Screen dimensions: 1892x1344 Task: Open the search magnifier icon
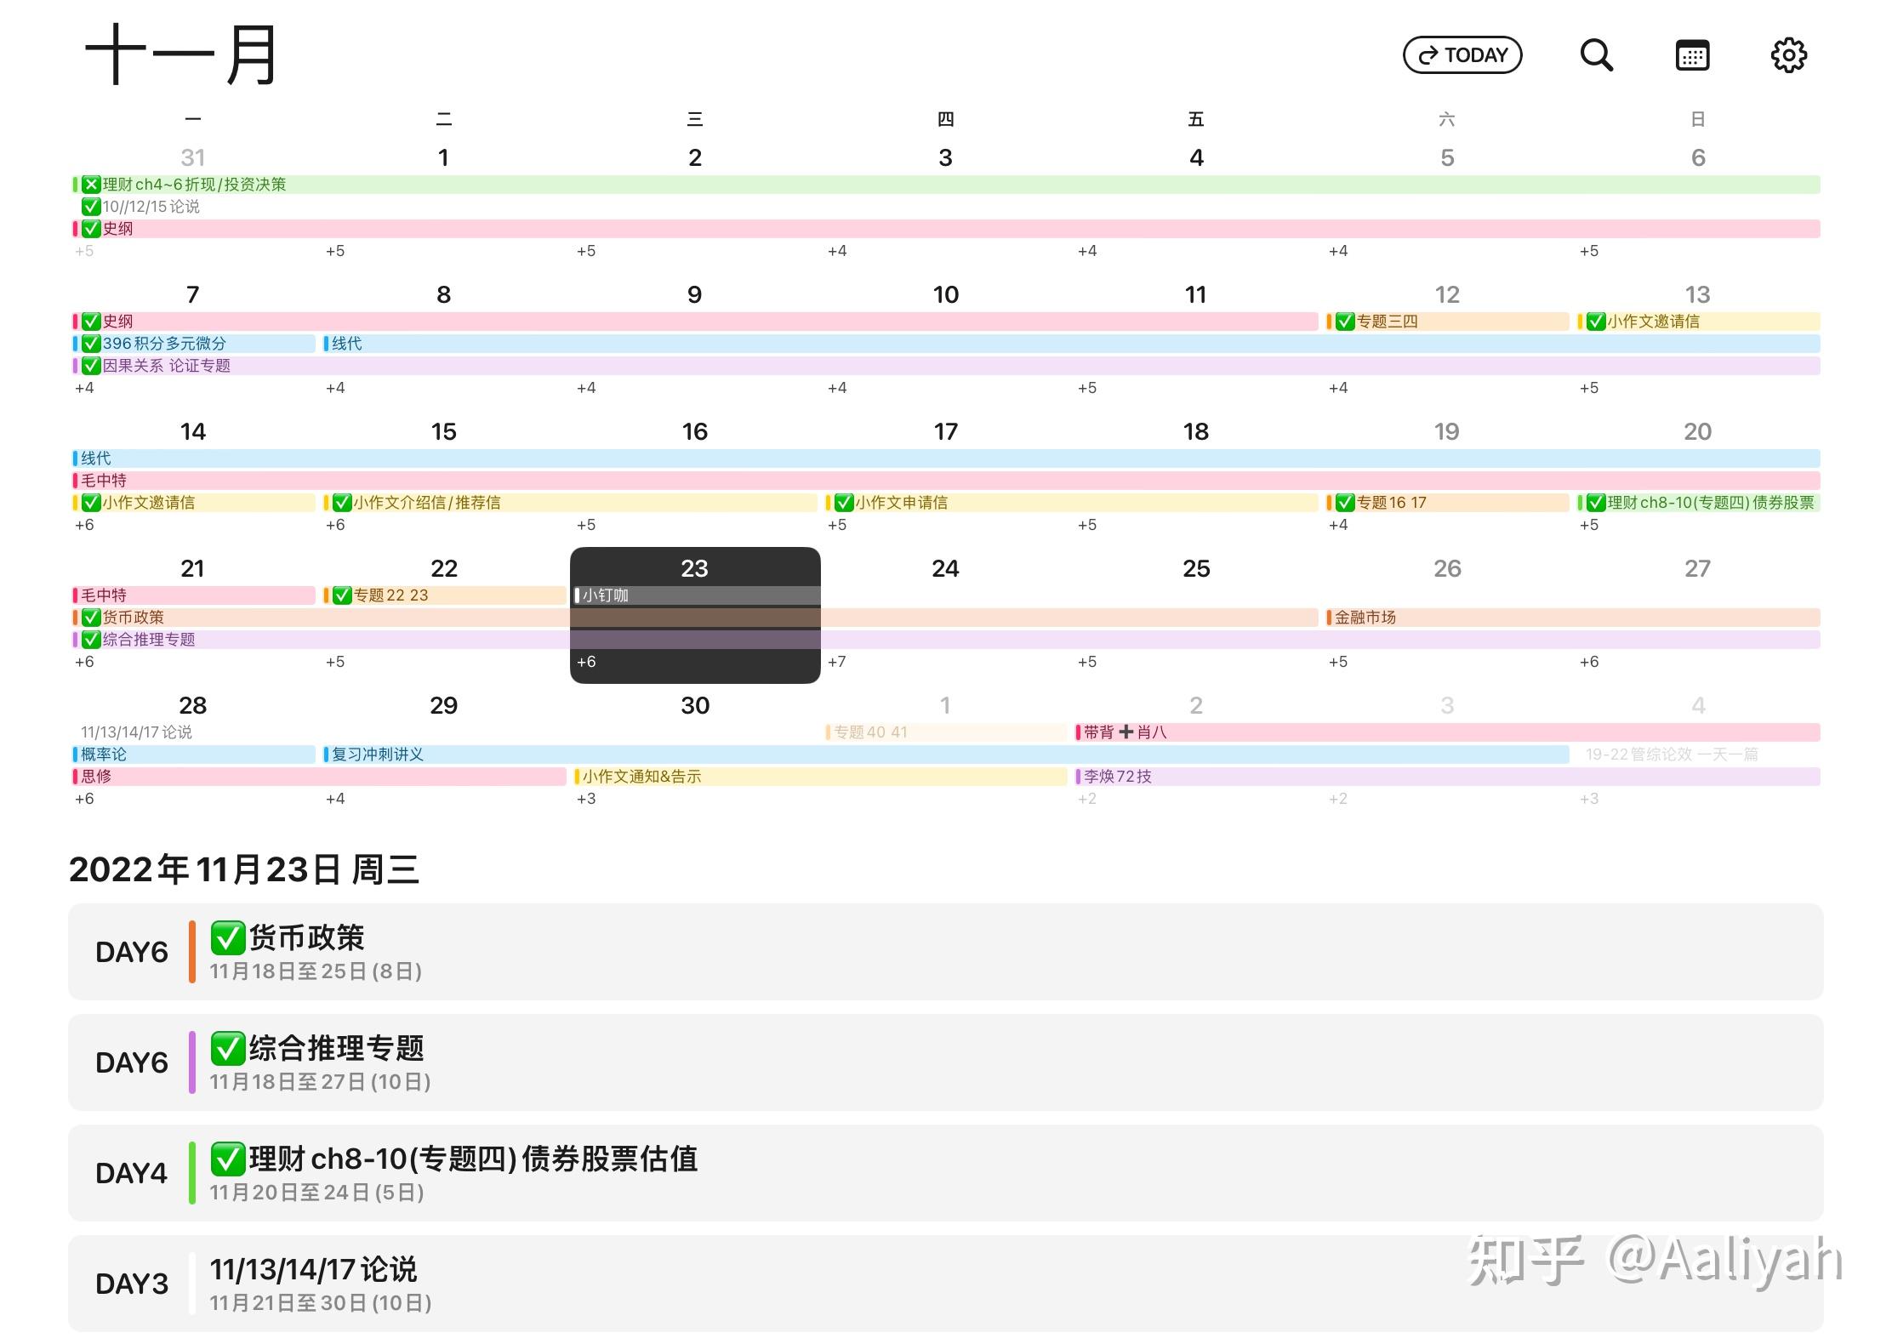click(1596, 55)
